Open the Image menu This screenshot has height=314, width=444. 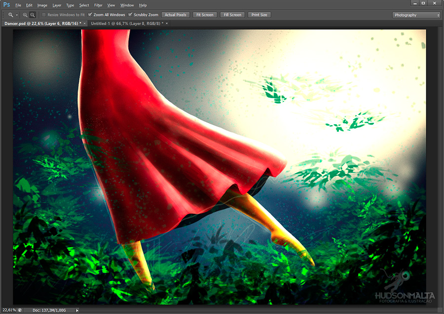(x=42, y=5)
